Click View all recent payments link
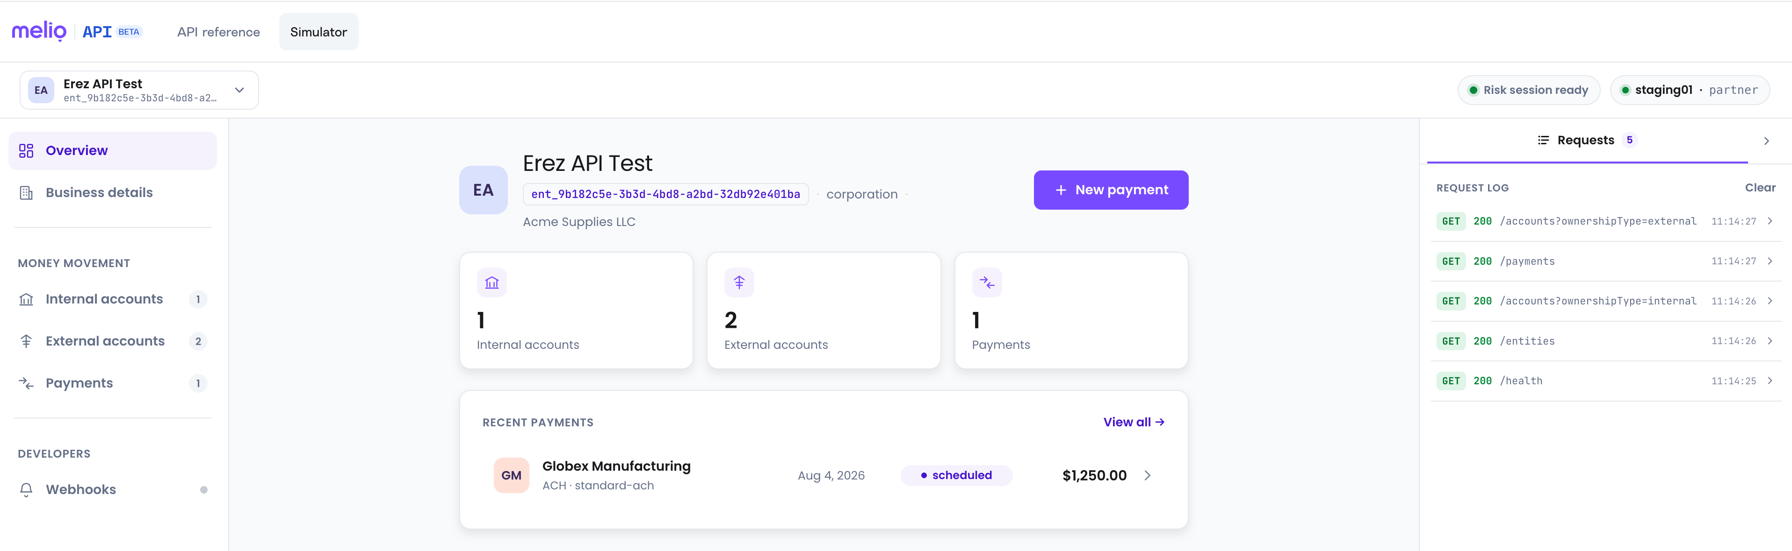This screenshot has height=551, width=1792. pyautogui.click(x=1134, y=423)
